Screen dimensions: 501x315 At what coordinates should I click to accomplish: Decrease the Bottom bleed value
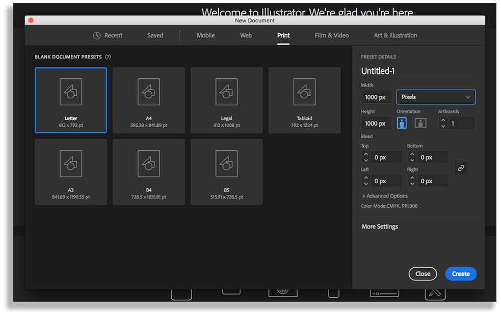pos(412,160)
